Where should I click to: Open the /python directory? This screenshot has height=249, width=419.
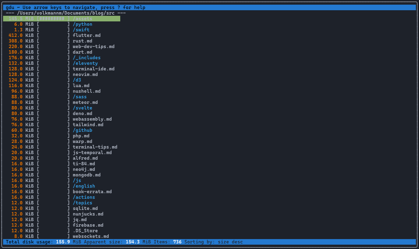[x=82, y=24]
